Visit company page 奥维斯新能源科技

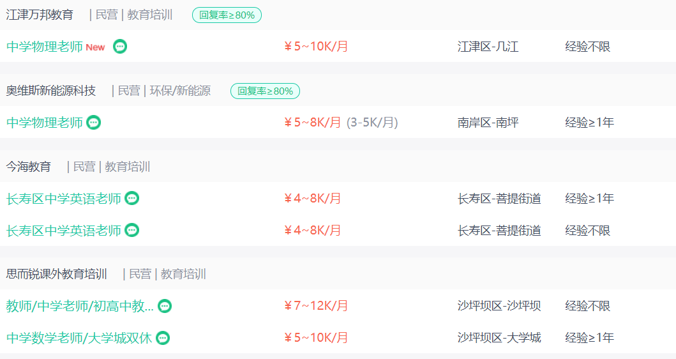pos(51,91)
